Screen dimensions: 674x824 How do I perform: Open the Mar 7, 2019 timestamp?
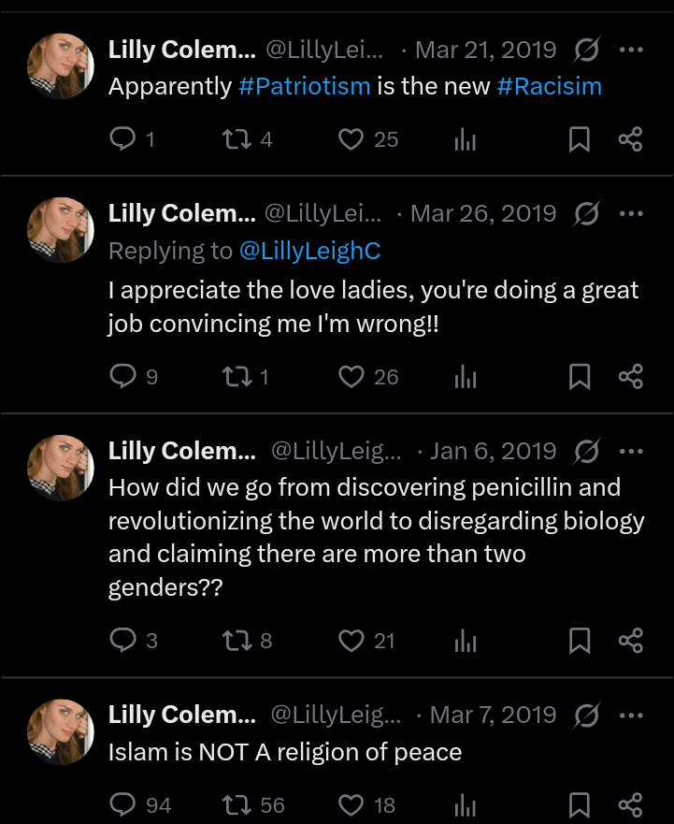(x=493, y=716)
